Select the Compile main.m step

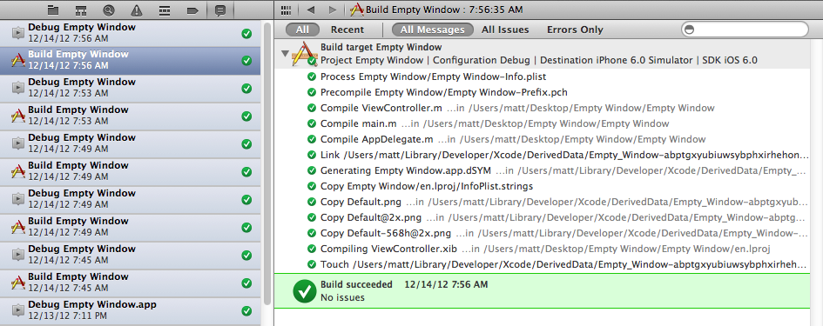point(543,123)
